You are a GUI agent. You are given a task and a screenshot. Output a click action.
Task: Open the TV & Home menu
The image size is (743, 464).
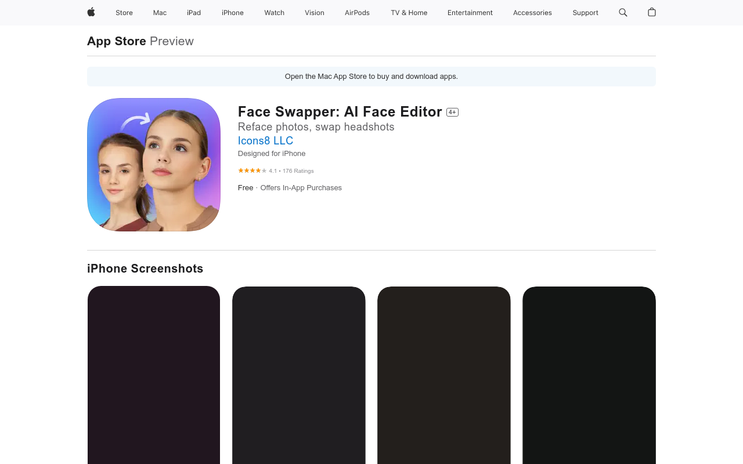pyautogui.click(x=409, y=13)
